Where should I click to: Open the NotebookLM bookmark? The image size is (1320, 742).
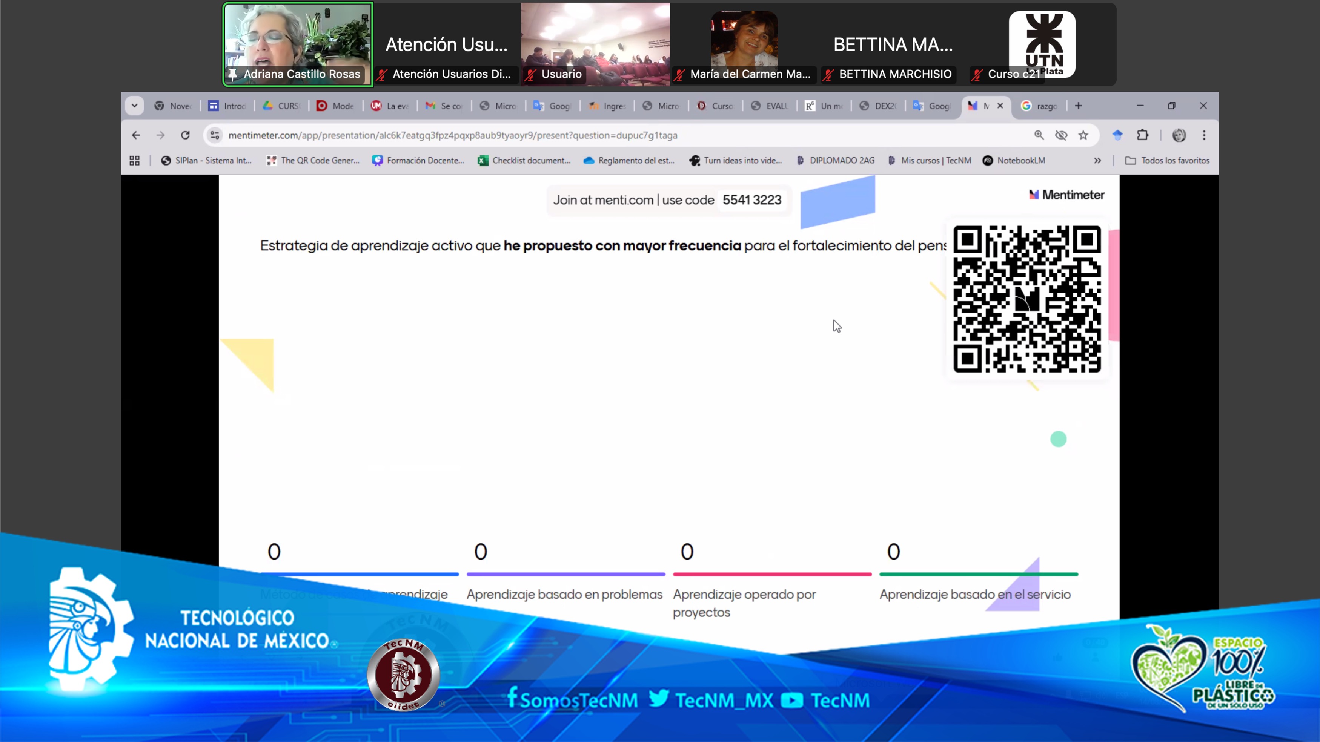(1014, 161)
